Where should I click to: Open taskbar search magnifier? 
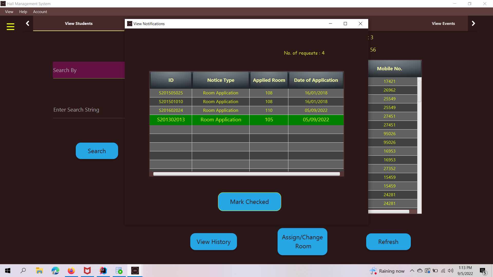[23, 271]
